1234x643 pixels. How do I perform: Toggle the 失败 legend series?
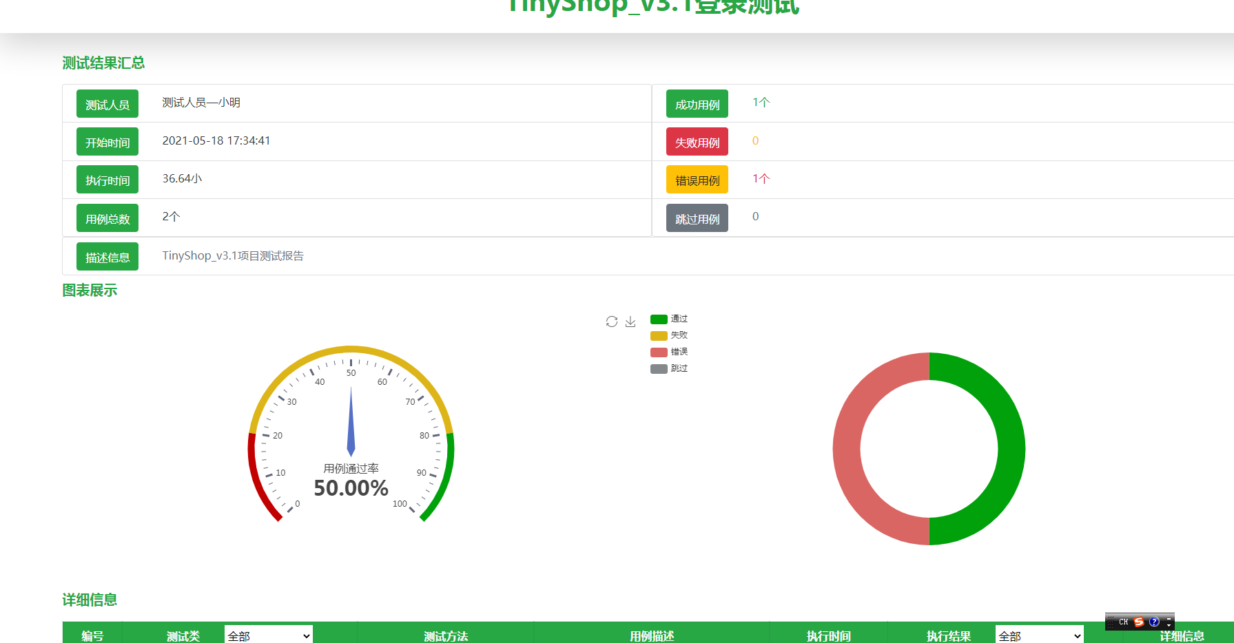(x=669, y=335)
